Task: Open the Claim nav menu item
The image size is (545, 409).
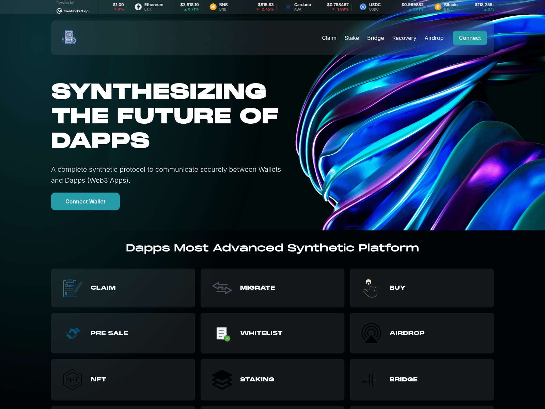Action: pos(329,38)
